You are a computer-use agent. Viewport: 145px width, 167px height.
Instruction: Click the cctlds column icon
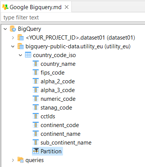point(36,116)
